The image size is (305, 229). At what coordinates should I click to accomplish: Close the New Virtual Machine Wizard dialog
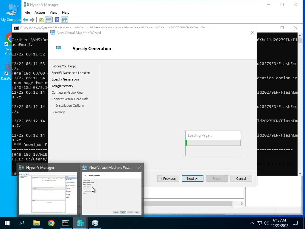click(253, 33)
